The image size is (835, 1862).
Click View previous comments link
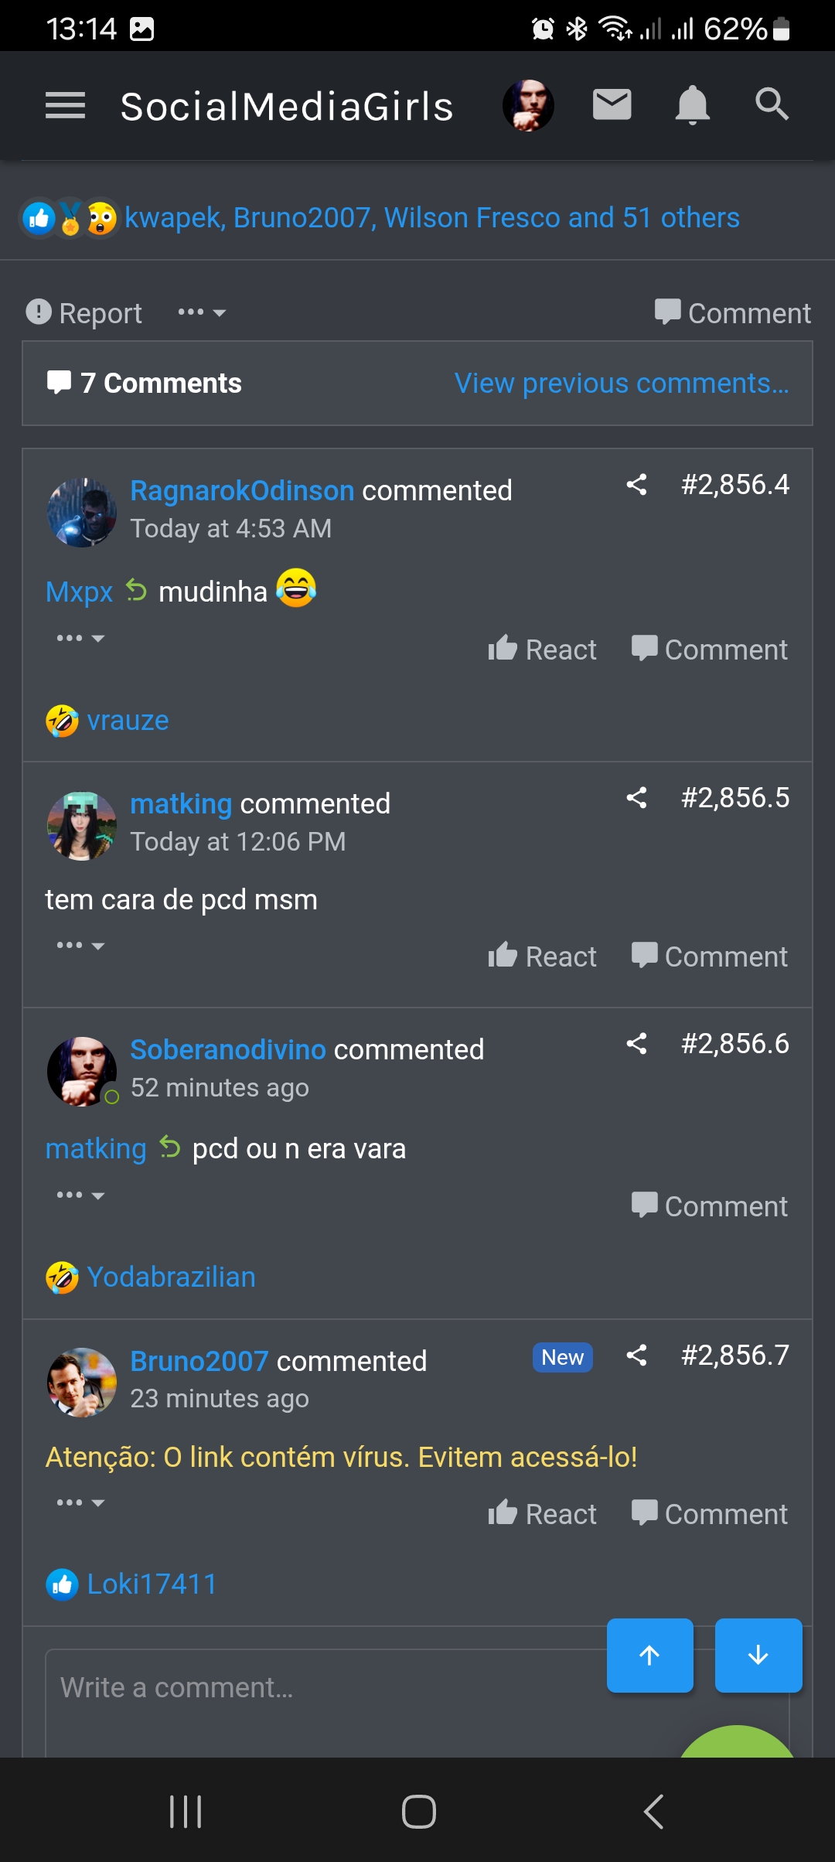click(x=622, y=384)
